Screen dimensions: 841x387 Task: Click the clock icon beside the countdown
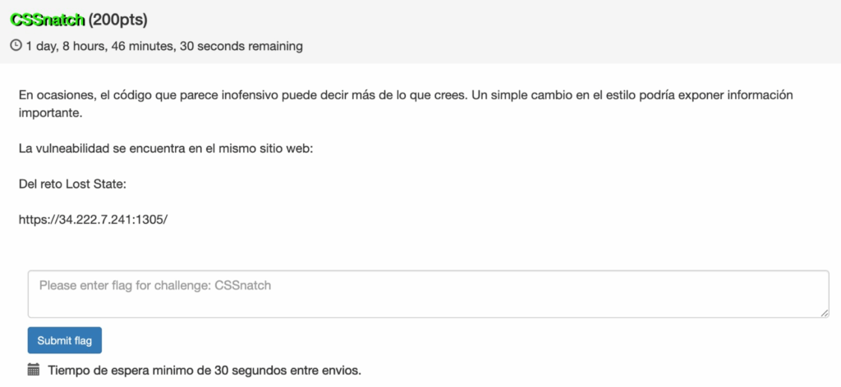click(x=16, y=46)
